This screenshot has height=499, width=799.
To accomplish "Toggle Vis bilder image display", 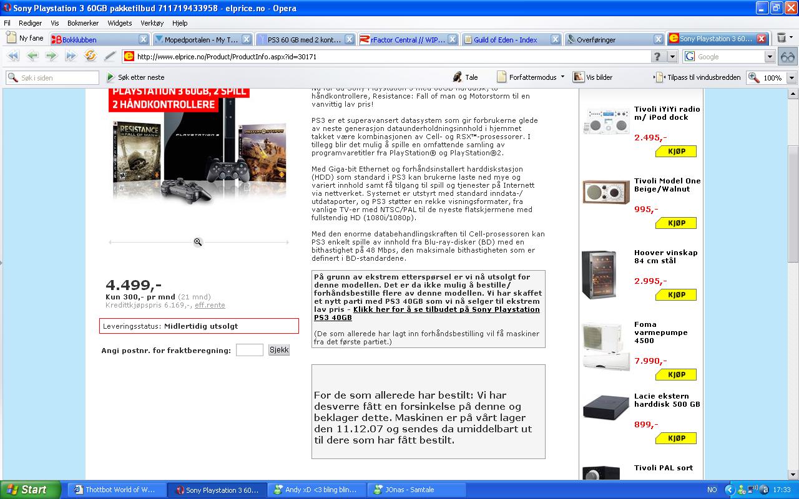I will click(593, 77).
